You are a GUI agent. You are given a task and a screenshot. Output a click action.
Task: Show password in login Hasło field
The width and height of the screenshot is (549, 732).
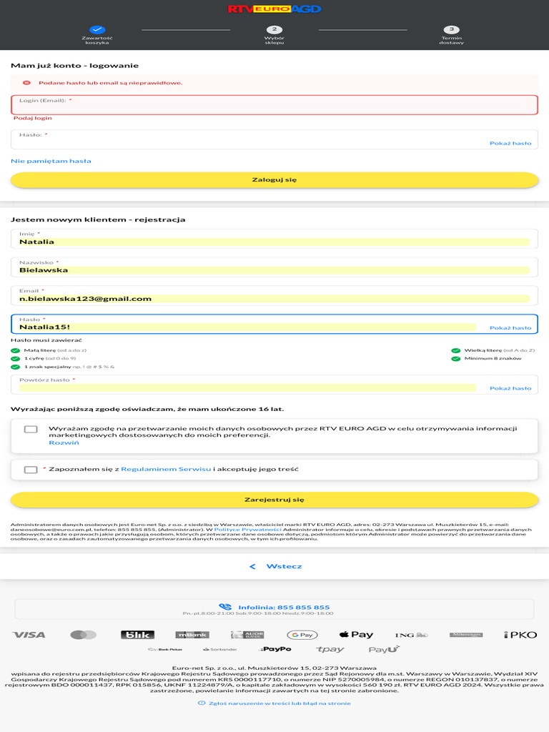pyautogui.click(x=510, y=143)
